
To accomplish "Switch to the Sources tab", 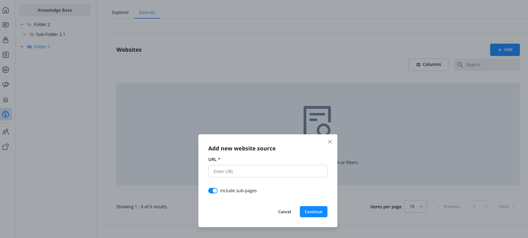I will [147, 12].
